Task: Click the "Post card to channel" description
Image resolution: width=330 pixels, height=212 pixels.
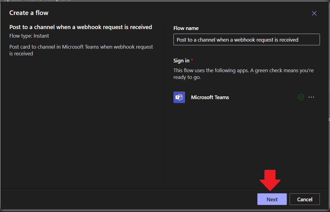Action: 81,50
